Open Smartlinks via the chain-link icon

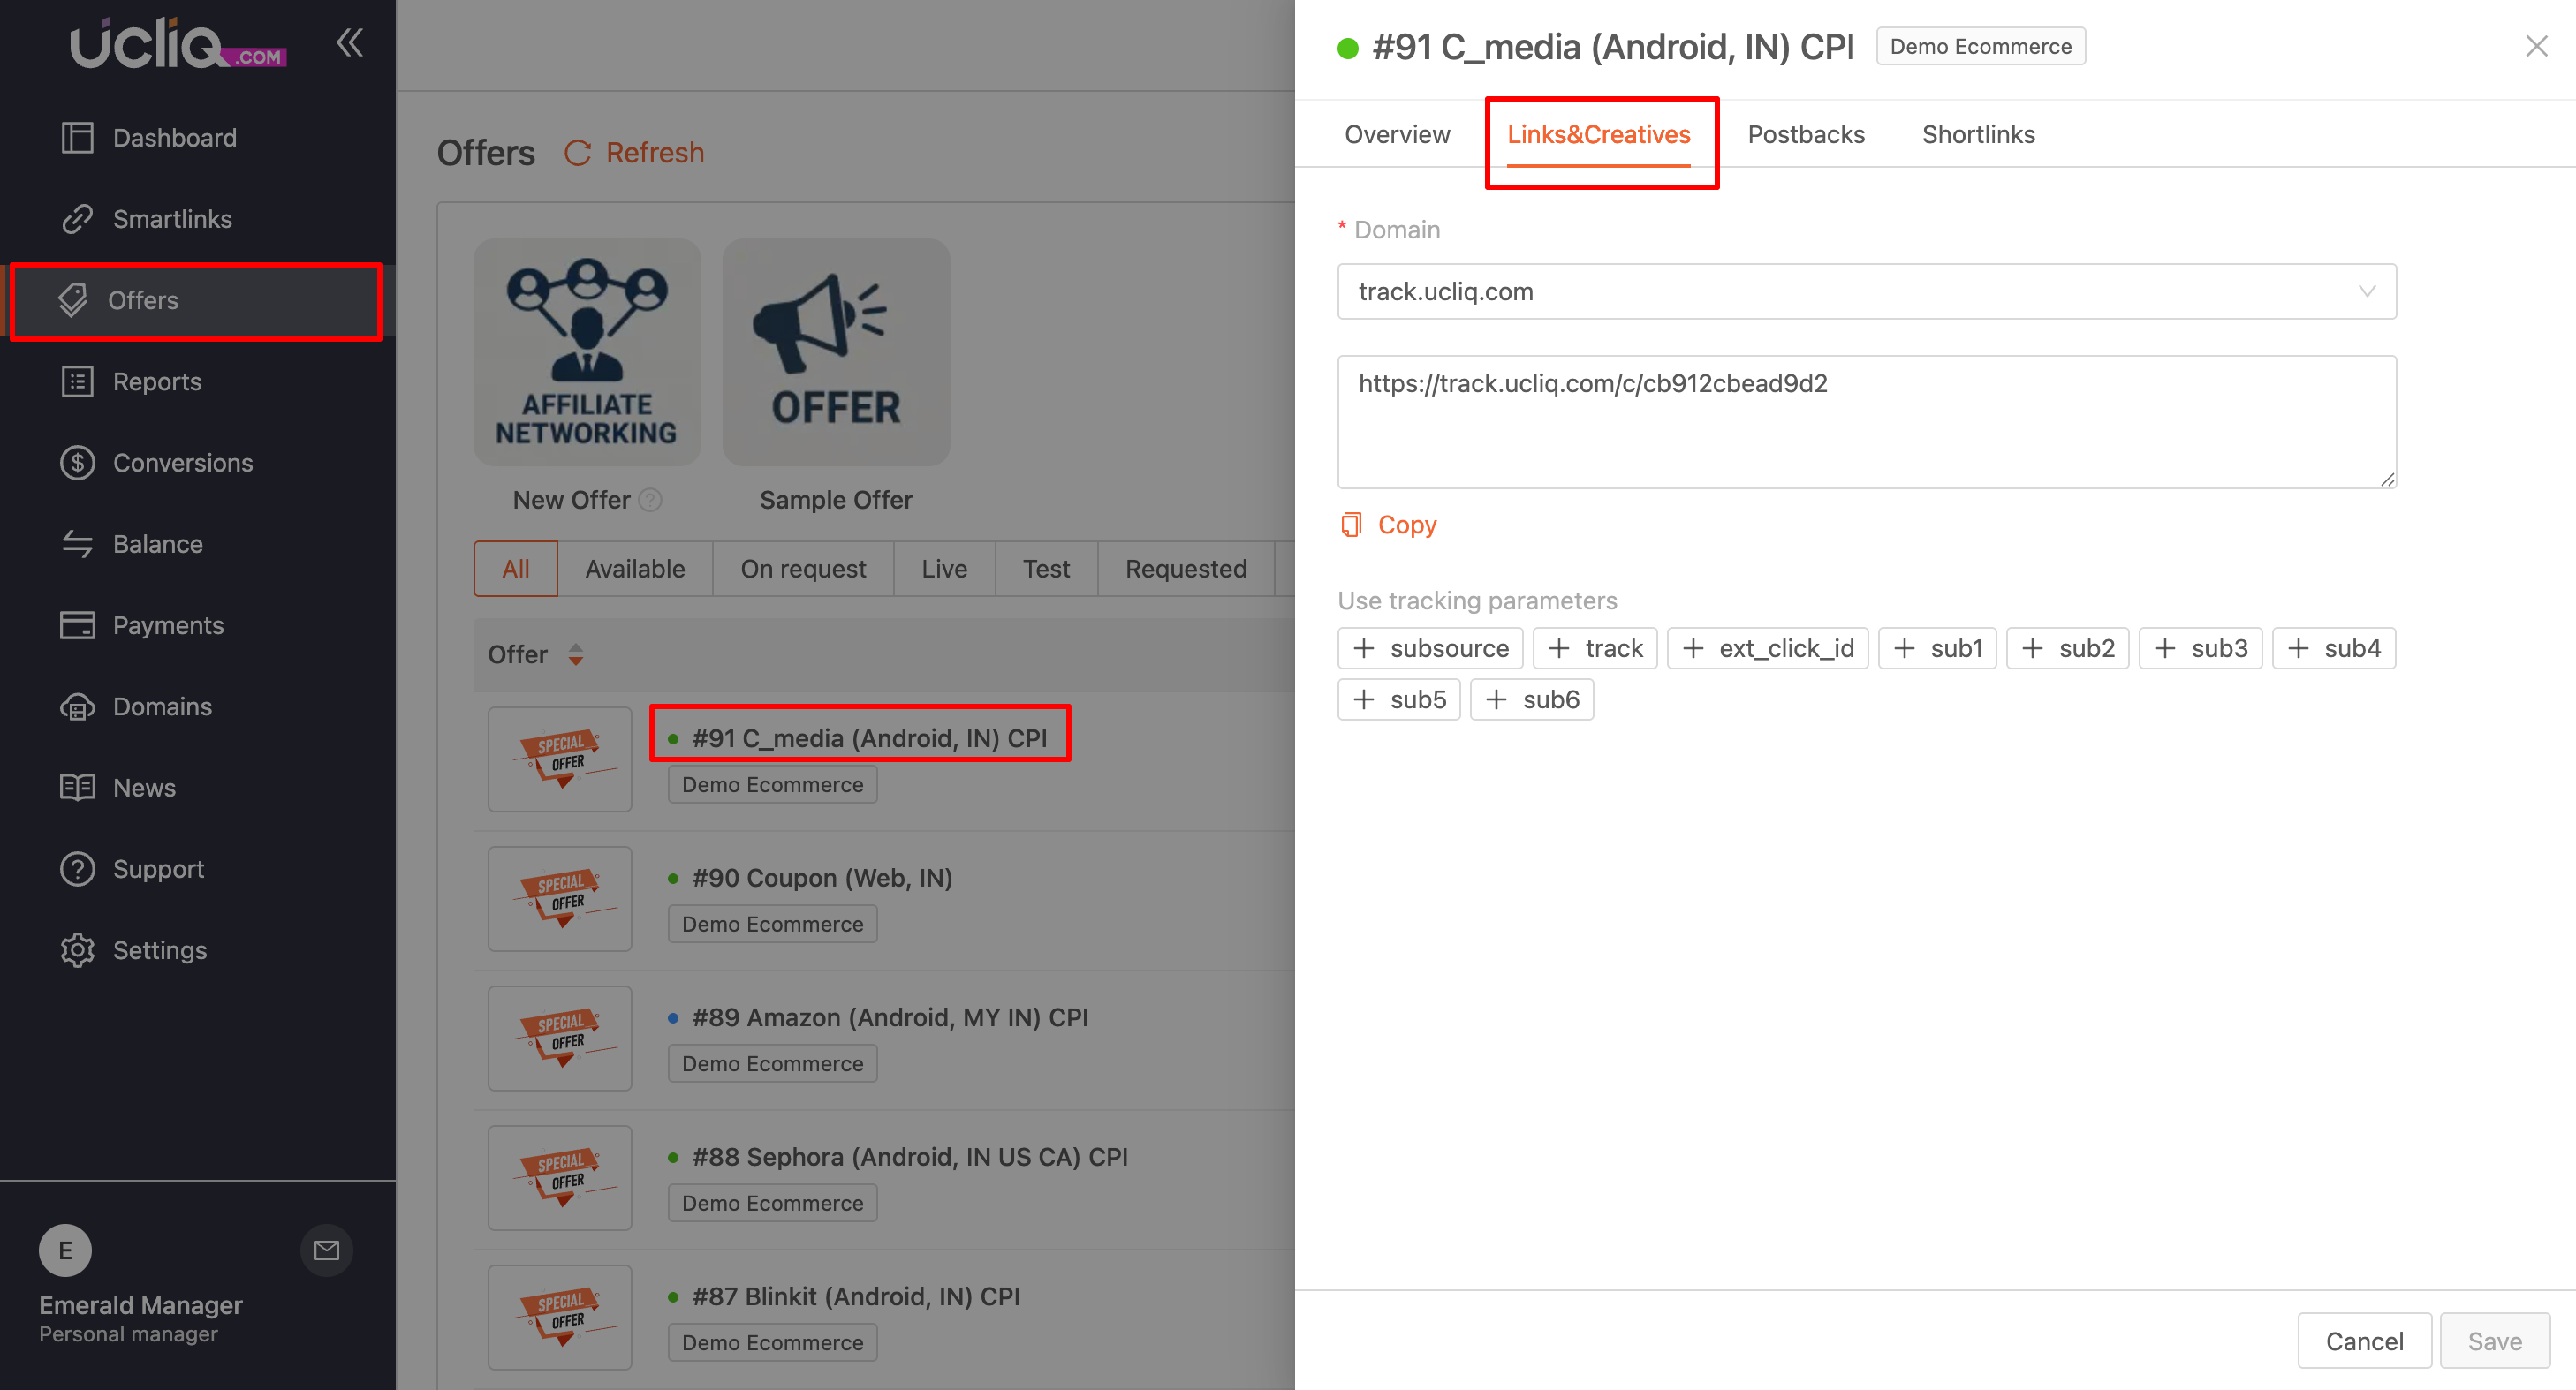coord(77,219)
